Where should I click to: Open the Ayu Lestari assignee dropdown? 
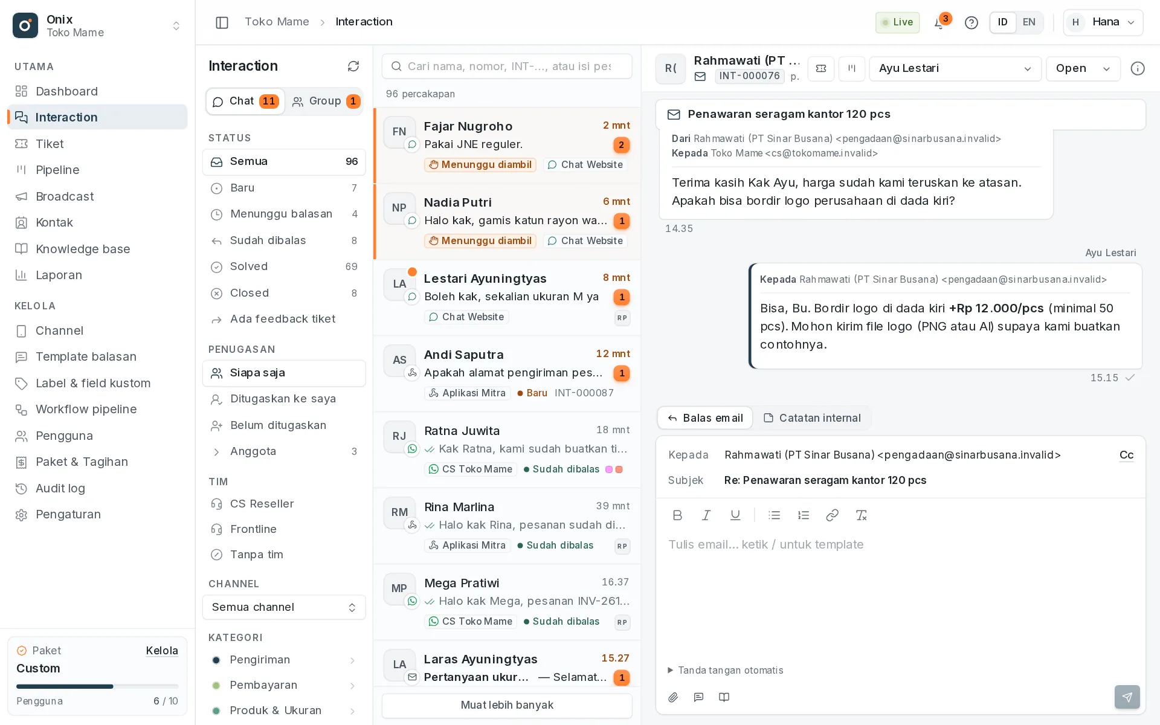click(955, 68)
